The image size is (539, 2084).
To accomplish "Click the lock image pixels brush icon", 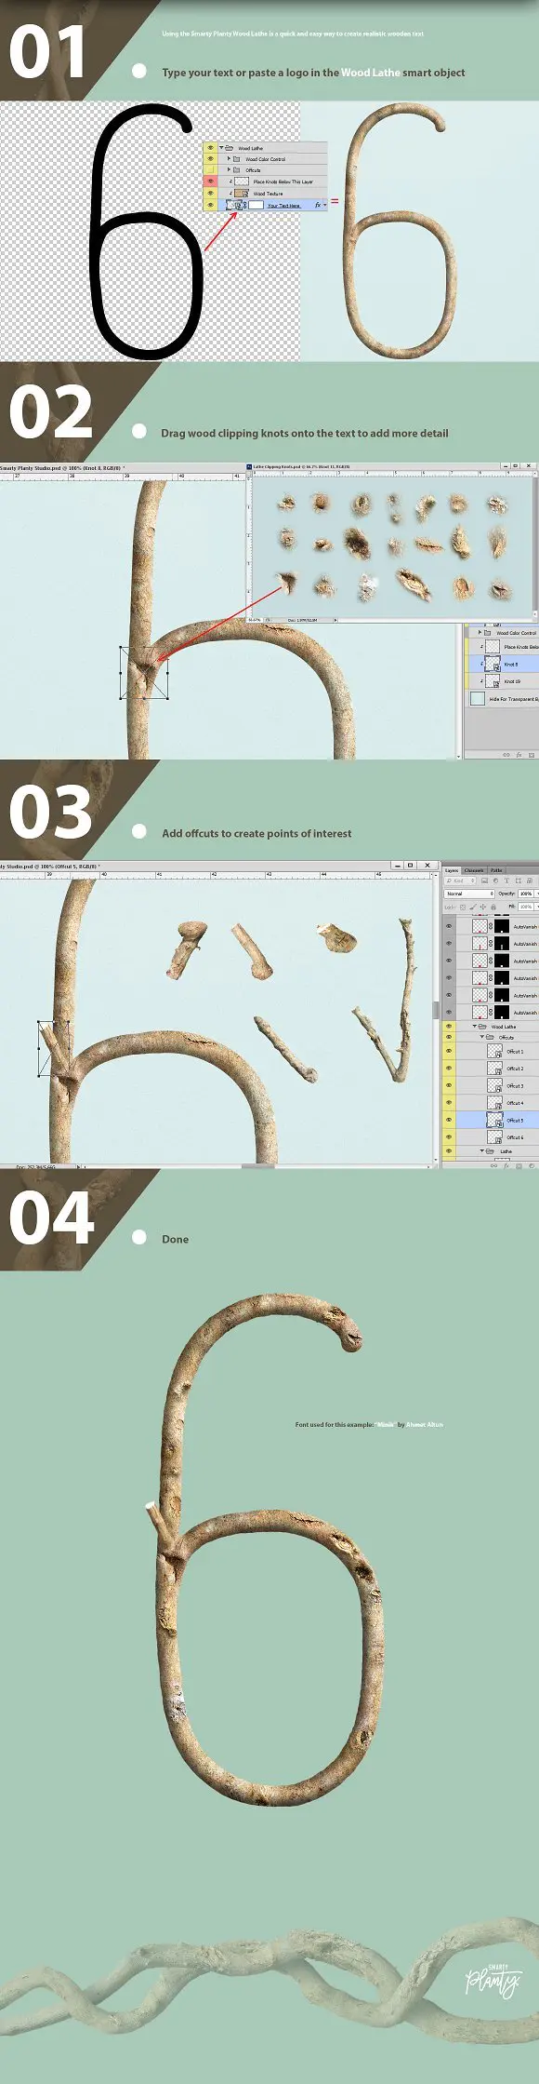I will pos(473,908).
